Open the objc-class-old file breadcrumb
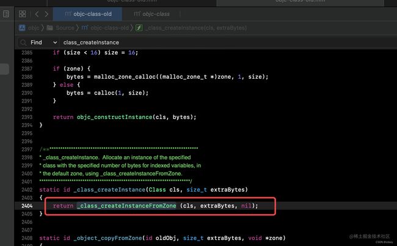The height and width of the screenshot is (246, 397). click(109, 28)
